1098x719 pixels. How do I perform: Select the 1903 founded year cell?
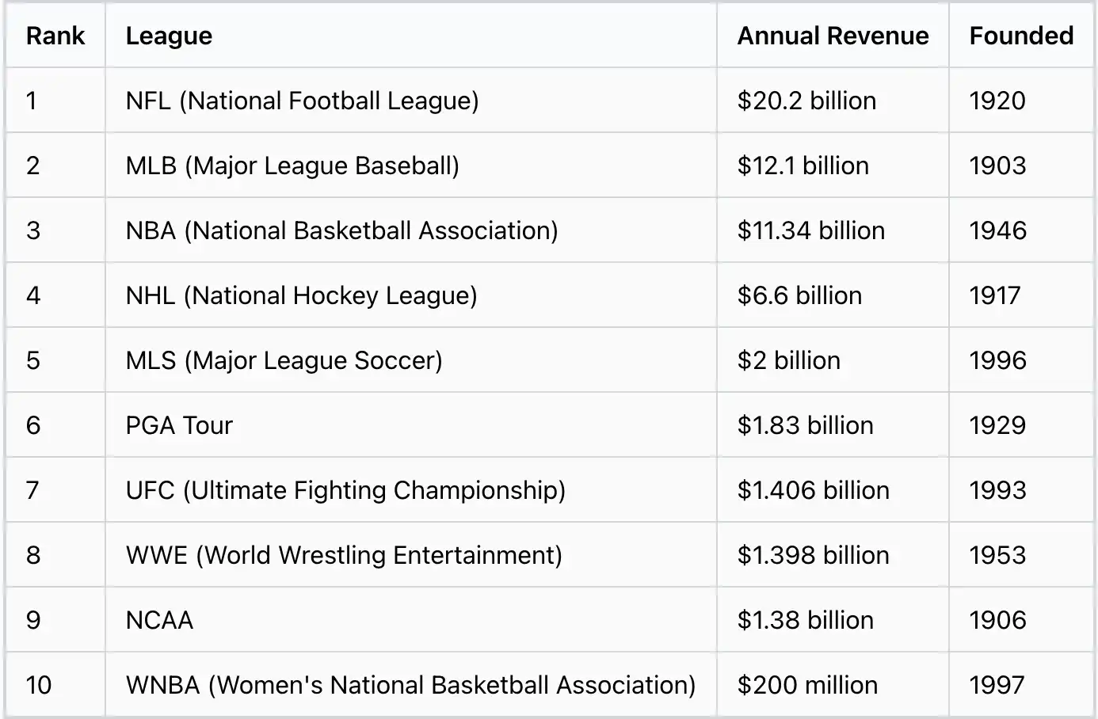pyautogui.click(x=997, y=166)
